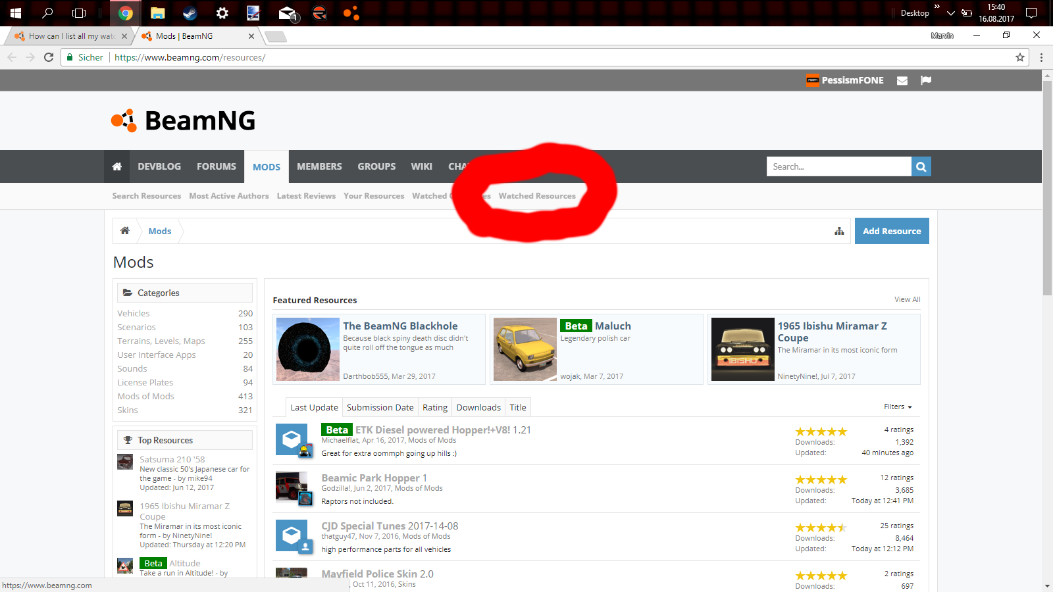Viewport: 1053px width, 592px height.
Task: Open alerts flag icon in user bar
Action: point(926,80)
